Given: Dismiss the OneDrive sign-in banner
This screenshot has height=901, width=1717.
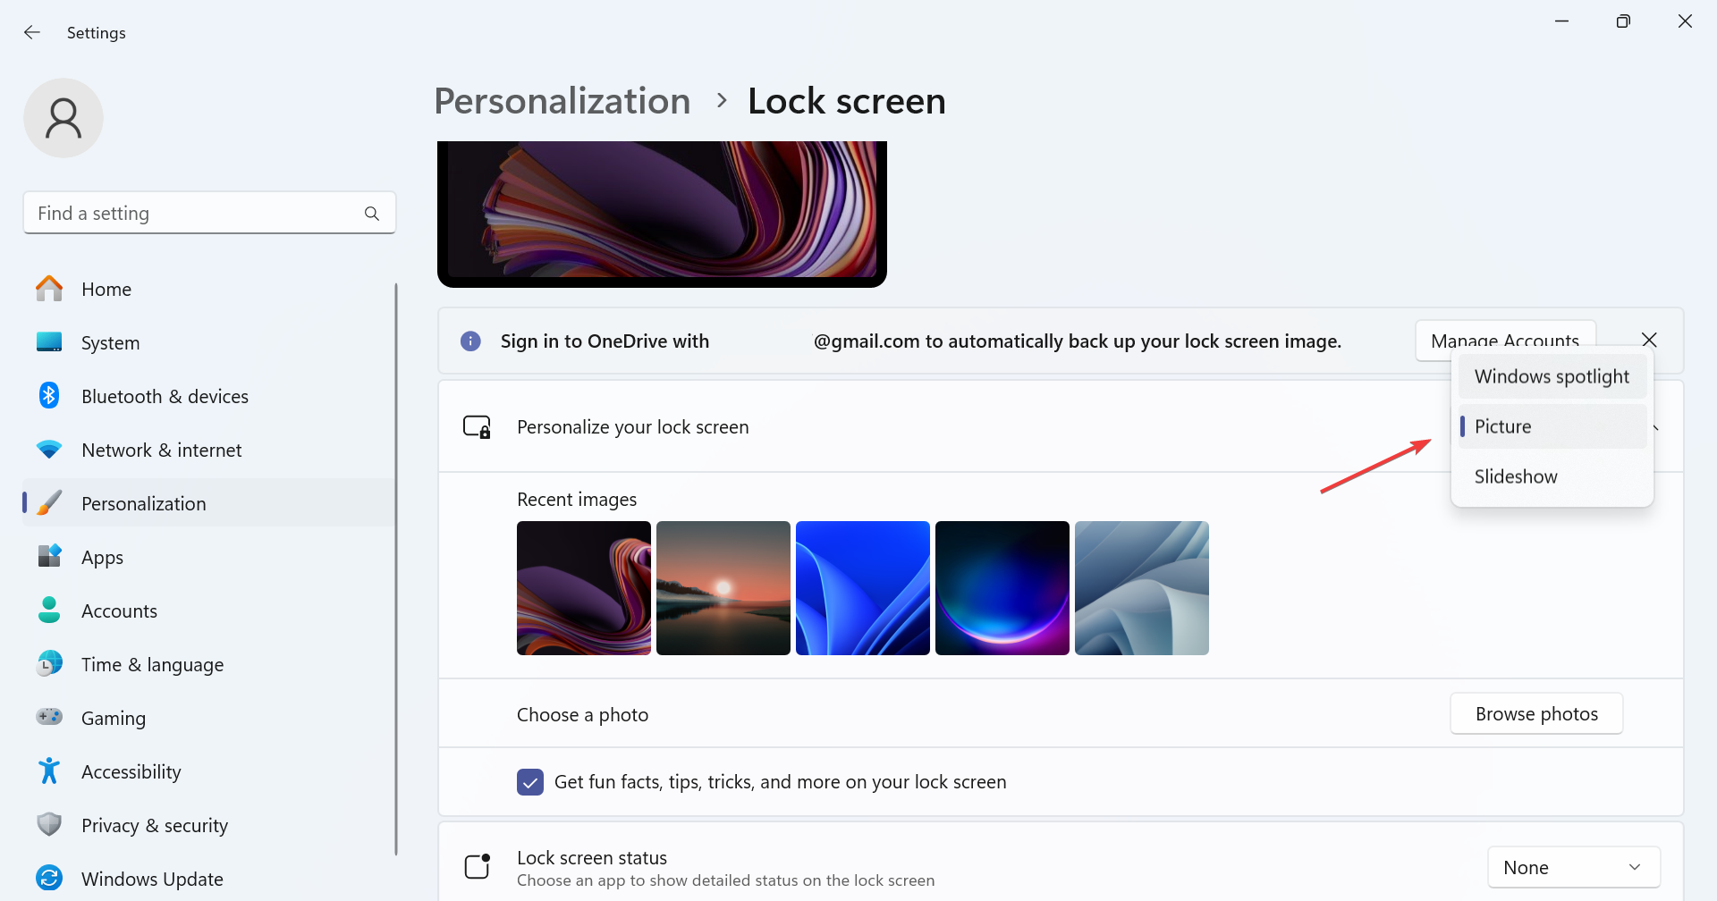Looking at the screenshot, I should click(x=1650, y=340).
